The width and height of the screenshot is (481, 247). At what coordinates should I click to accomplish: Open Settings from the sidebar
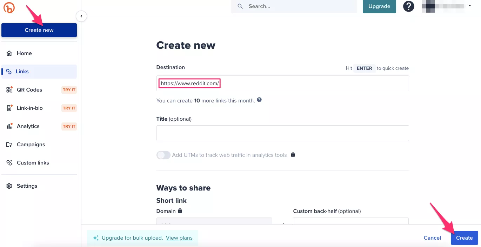click(39, 186)
